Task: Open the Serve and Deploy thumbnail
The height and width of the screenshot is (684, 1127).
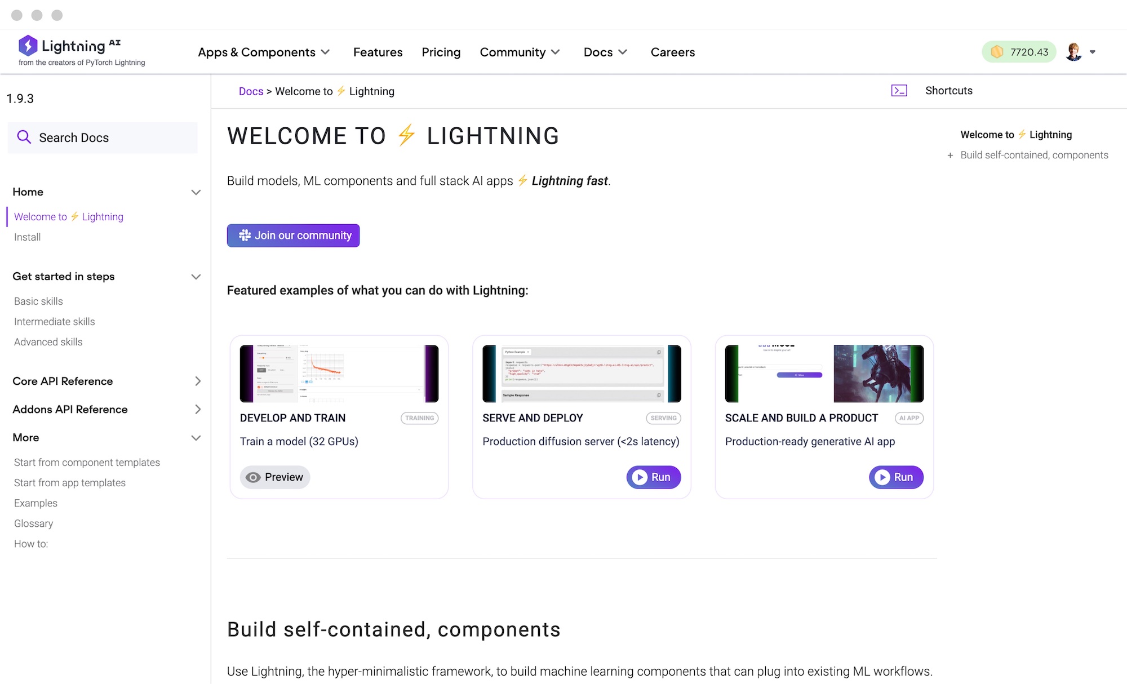Action: [582, 374]
